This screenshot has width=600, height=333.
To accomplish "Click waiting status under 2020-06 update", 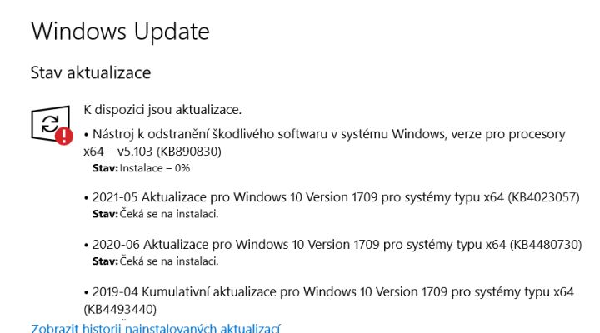I will [168, 261].
